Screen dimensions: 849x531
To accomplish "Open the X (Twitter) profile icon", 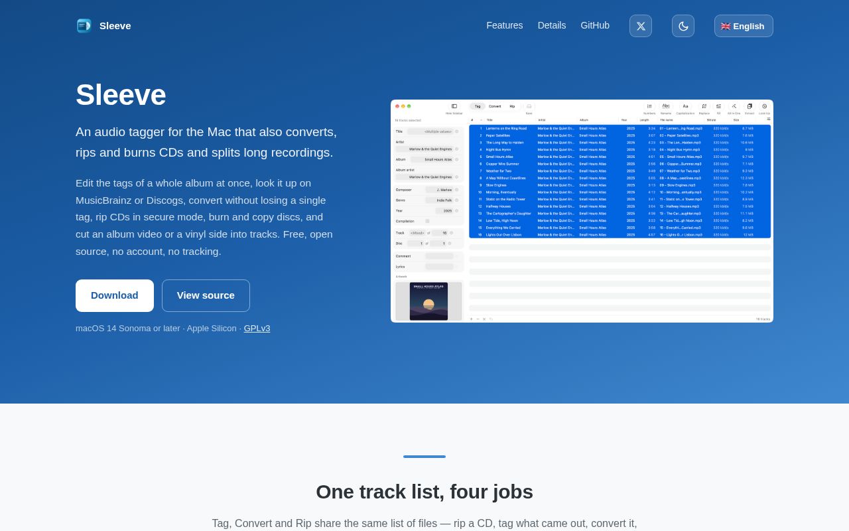I will 641,26.
